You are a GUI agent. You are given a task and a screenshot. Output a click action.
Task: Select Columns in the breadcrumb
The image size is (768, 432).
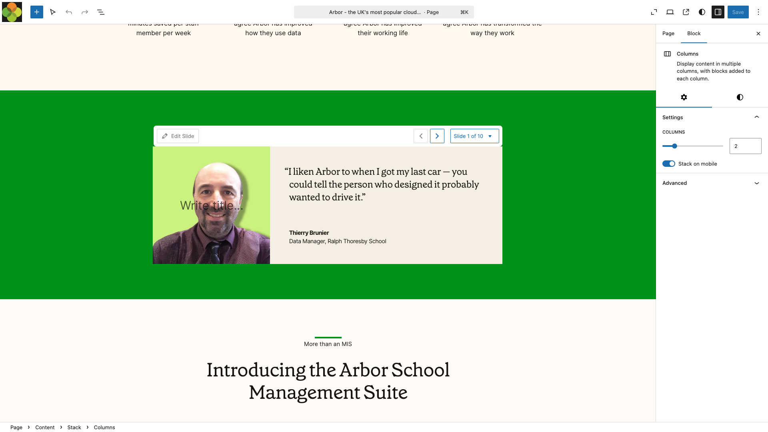pos(104,427)
